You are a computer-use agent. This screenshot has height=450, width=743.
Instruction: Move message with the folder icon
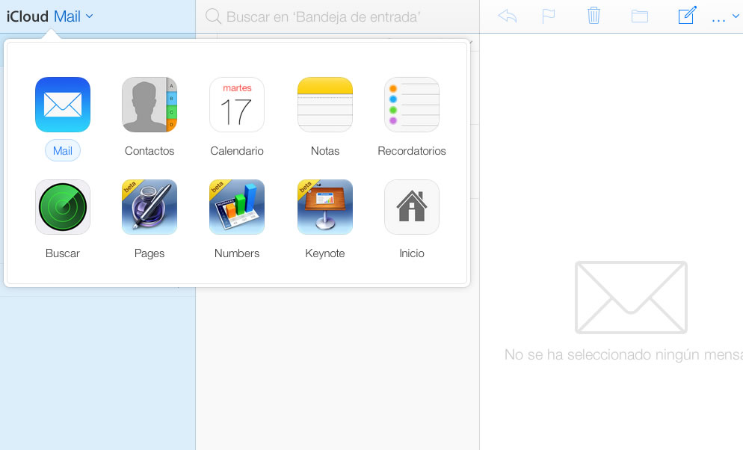[640, 16]
